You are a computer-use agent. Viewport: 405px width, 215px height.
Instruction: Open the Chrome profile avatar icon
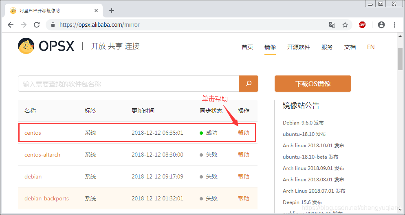click(x=381, y=25)
